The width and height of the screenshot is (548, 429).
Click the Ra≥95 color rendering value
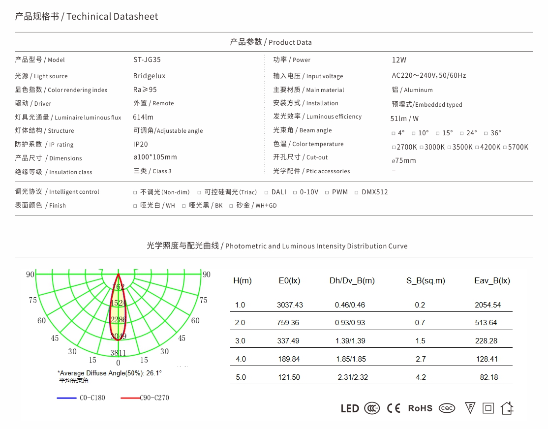coord(145,90)
